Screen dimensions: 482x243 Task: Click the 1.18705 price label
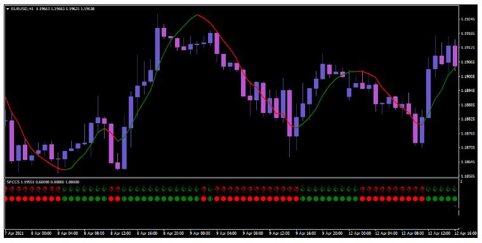(x=468, y=148)
